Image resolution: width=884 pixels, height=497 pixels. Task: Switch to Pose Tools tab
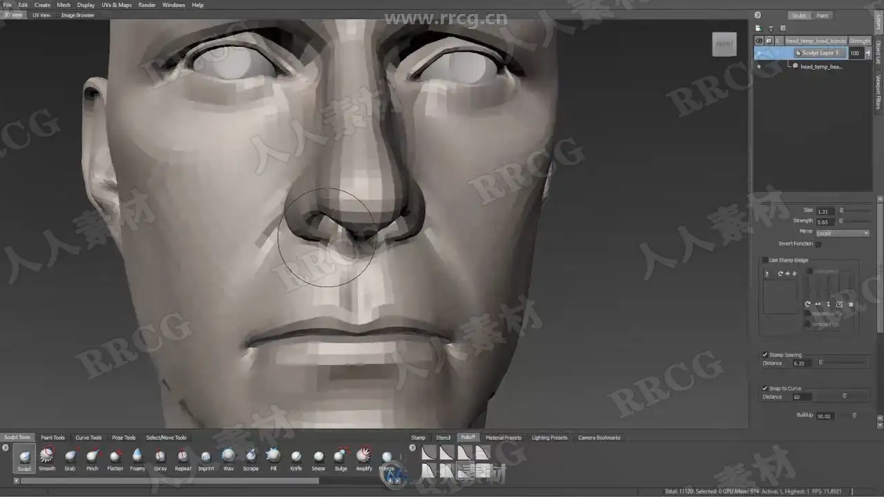pos(124,438)
